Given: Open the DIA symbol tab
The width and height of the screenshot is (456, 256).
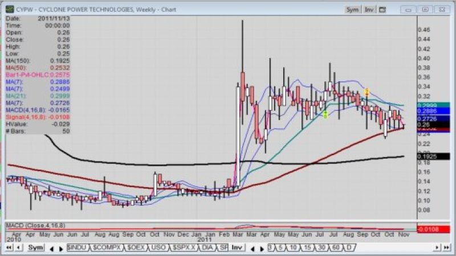Looking at the screenshot, I should (x=207, y=247).
